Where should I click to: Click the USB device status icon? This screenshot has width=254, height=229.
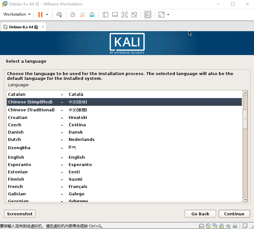[235, 226]
